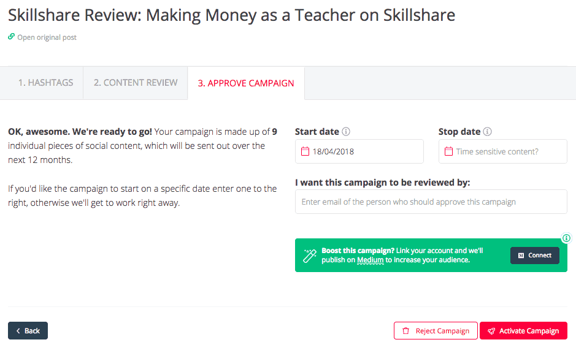Open the original post link

(47, 37)
